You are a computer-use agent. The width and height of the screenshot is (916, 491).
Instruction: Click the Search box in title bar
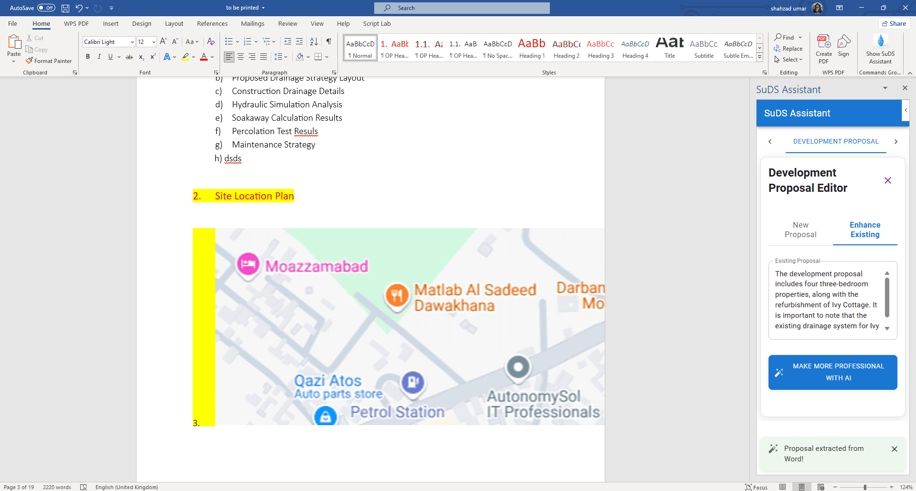coord(462,8)
